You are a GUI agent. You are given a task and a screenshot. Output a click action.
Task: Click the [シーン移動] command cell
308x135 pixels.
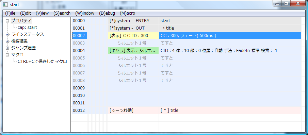coord(133,110)
